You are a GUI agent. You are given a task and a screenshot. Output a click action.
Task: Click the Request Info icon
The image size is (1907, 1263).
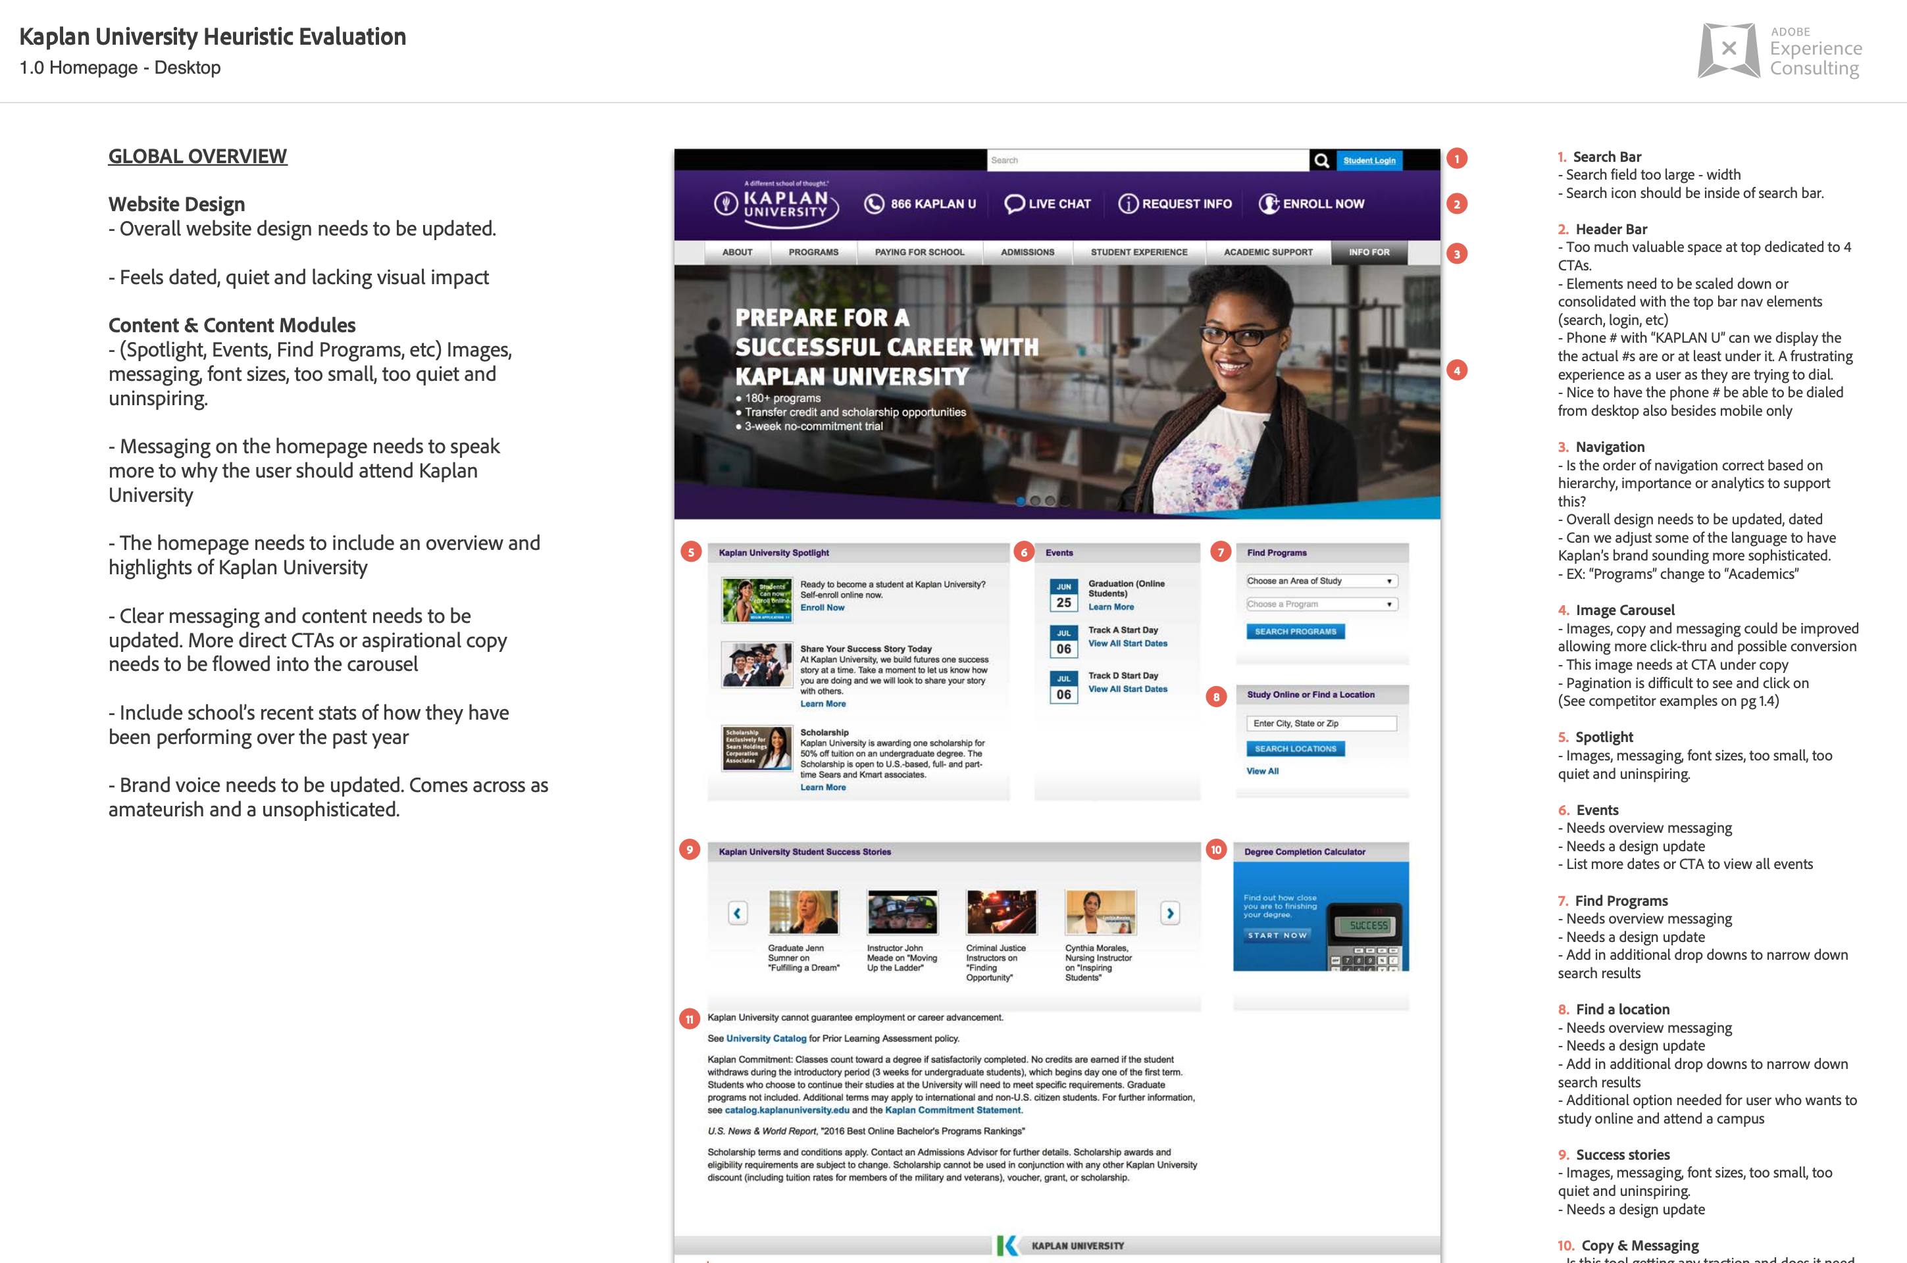click(x=1128, y=204)
